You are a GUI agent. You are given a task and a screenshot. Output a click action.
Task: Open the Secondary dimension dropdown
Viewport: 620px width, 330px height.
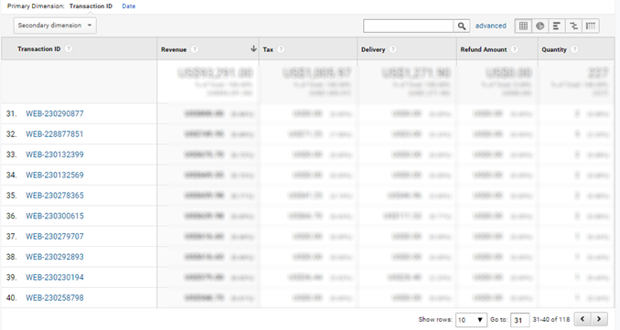[x=55, y=26]
